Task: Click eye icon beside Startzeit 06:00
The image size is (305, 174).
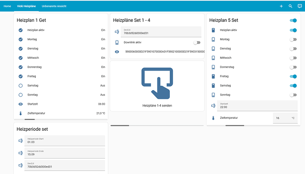Action: [21, 104]
